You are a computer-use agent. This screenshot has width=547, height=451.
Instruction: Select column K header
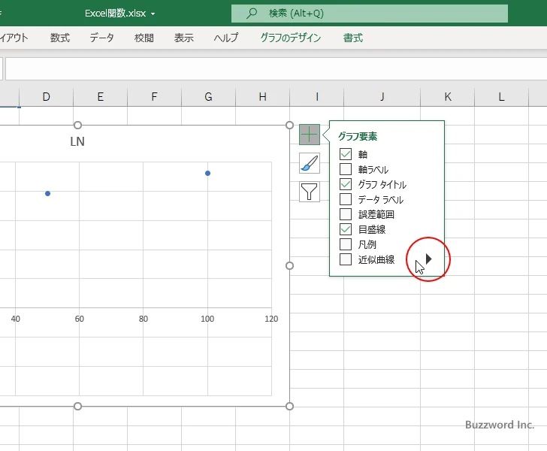447,97
